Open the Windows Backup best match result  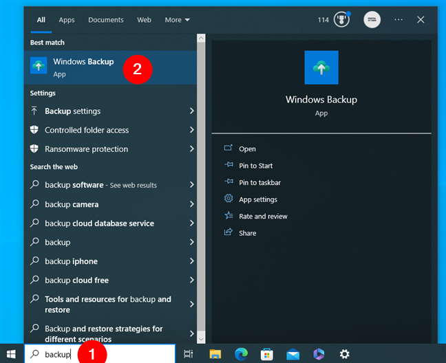coord(110,67)
